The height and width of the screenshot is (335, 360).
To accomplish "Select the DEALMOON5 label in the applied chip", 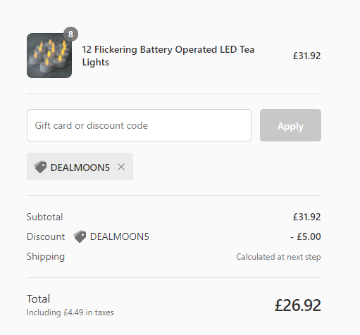I will pos(80,167).
